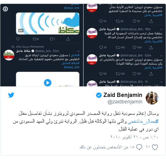166x159 pixels.
Task: Open the chevron menu on the okaz_brk 51m tweet
Action: (78, 51)
